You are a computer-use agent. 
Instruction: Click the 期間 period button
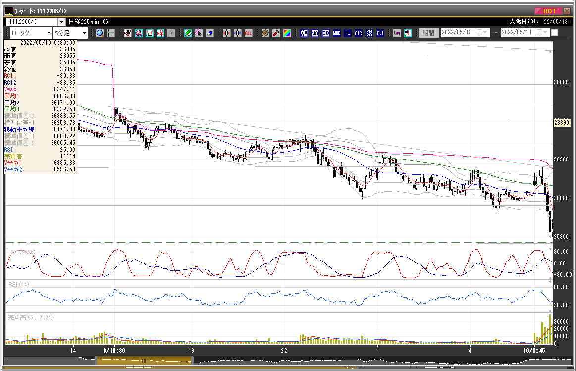click(x=428, y=33)
